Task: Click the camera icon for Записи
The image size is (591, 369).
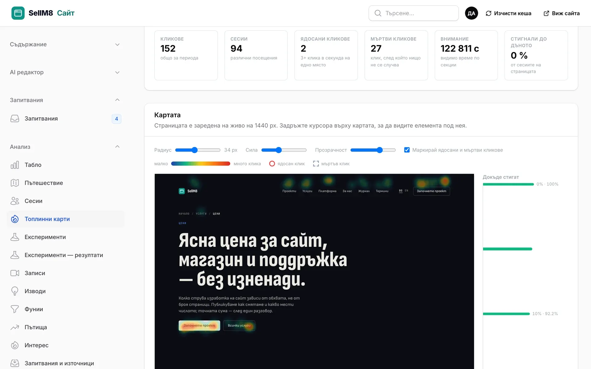Action: tap(15, 273)
